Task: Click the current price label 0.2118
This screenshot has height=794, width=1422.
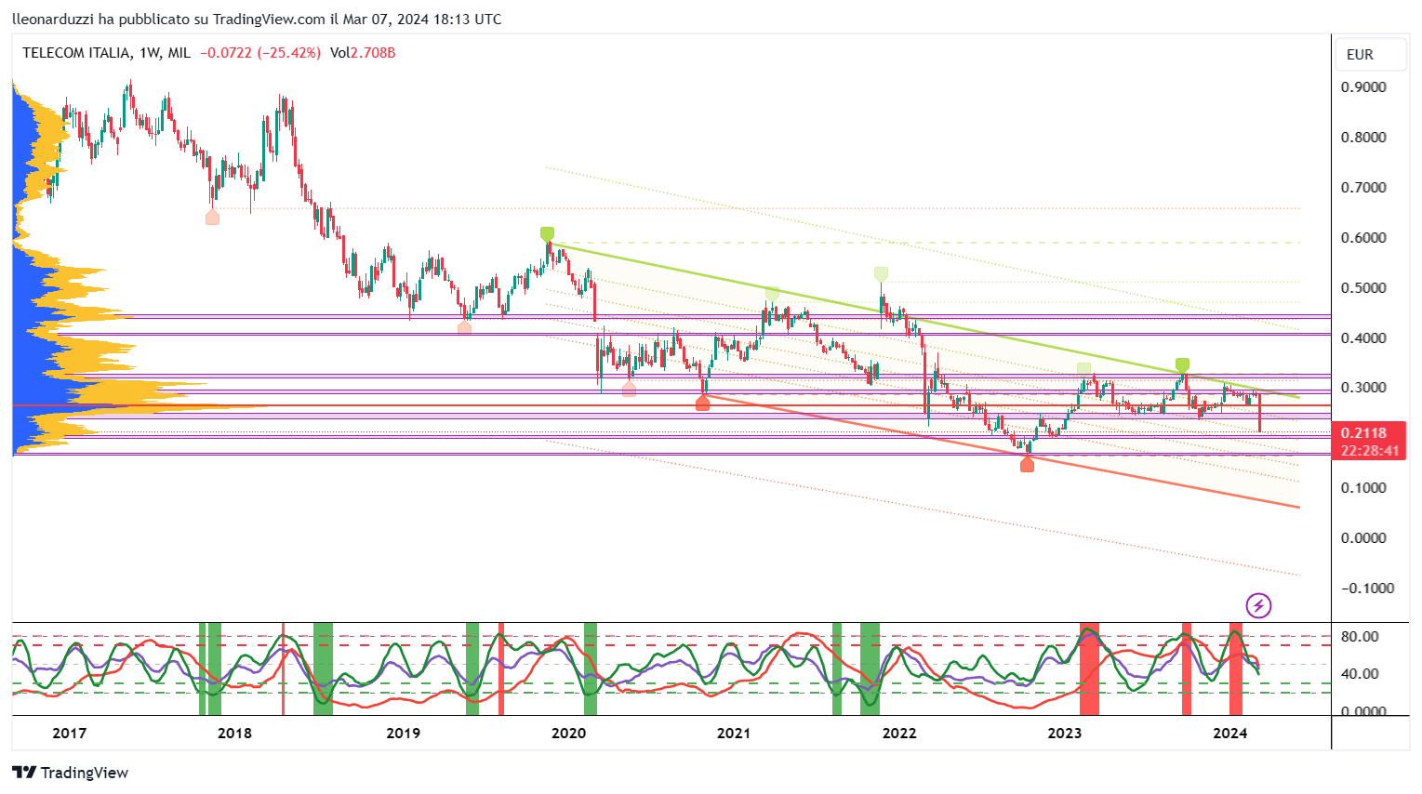Action: (x=1363, y=432)
